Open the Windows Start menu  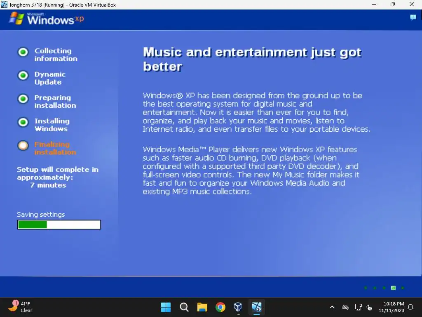click(166, 307)
